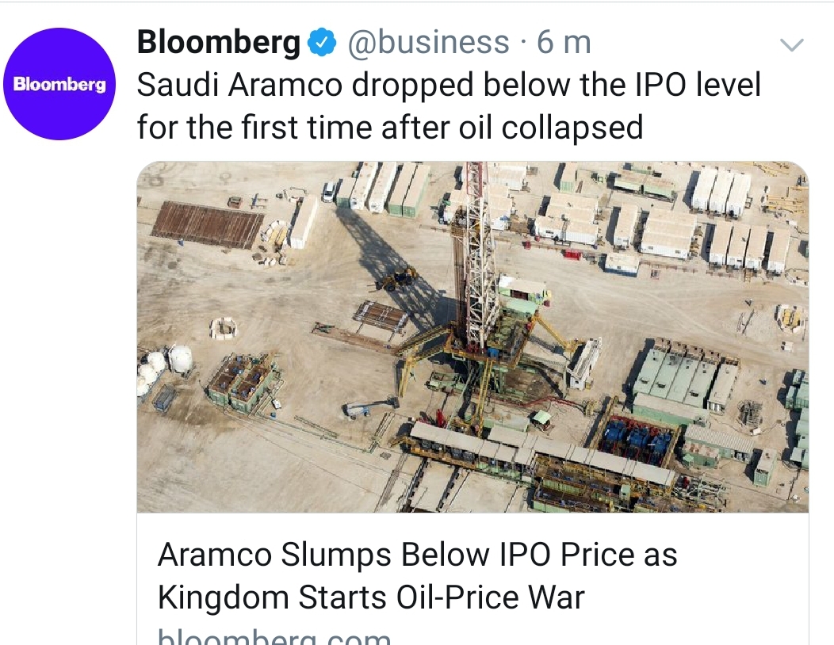Image resolution: width=834 pixels, height=645 pixels.
Task: Click the white Bloomberg wordmark in the avatar
Action: pyautogui.click(x=59, y=85)
